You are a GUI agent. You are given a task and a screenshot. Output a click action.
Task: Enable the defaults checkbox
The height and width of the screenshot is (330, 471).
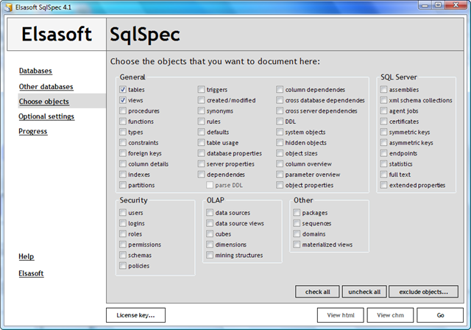(x=201, y=132)
